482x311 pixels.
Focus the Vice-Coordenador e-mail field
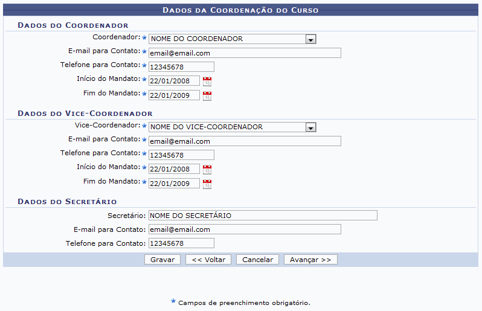point(245,141)
